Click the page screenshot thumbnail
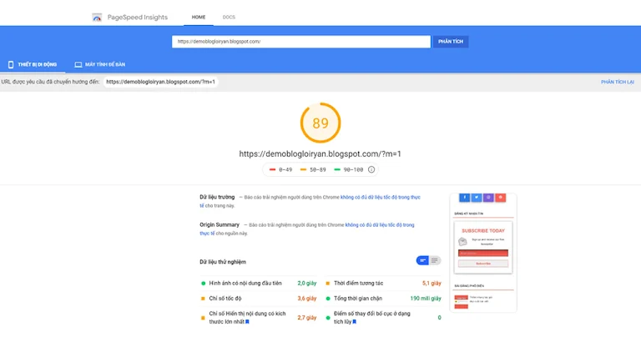 (483, 253)
